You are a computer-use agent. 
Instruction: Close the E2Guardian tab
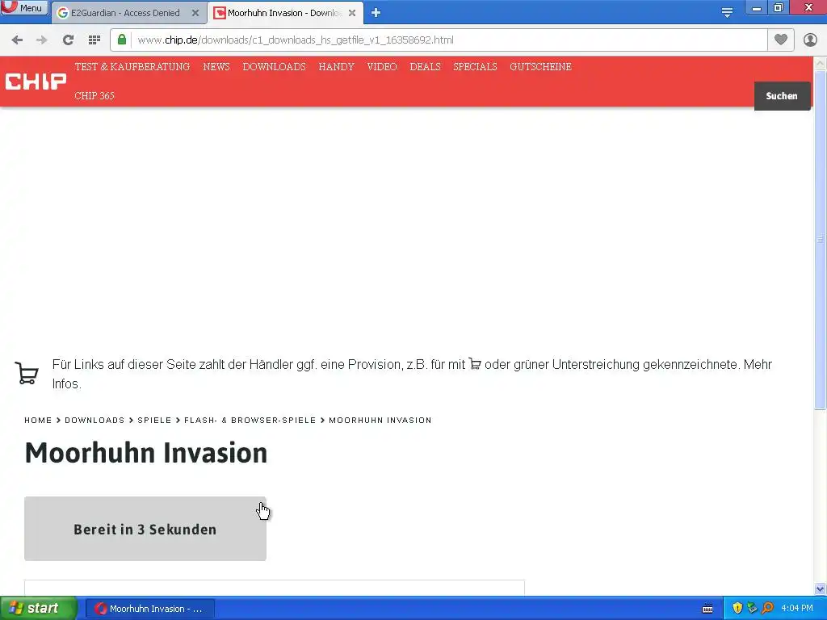[195, 13]
